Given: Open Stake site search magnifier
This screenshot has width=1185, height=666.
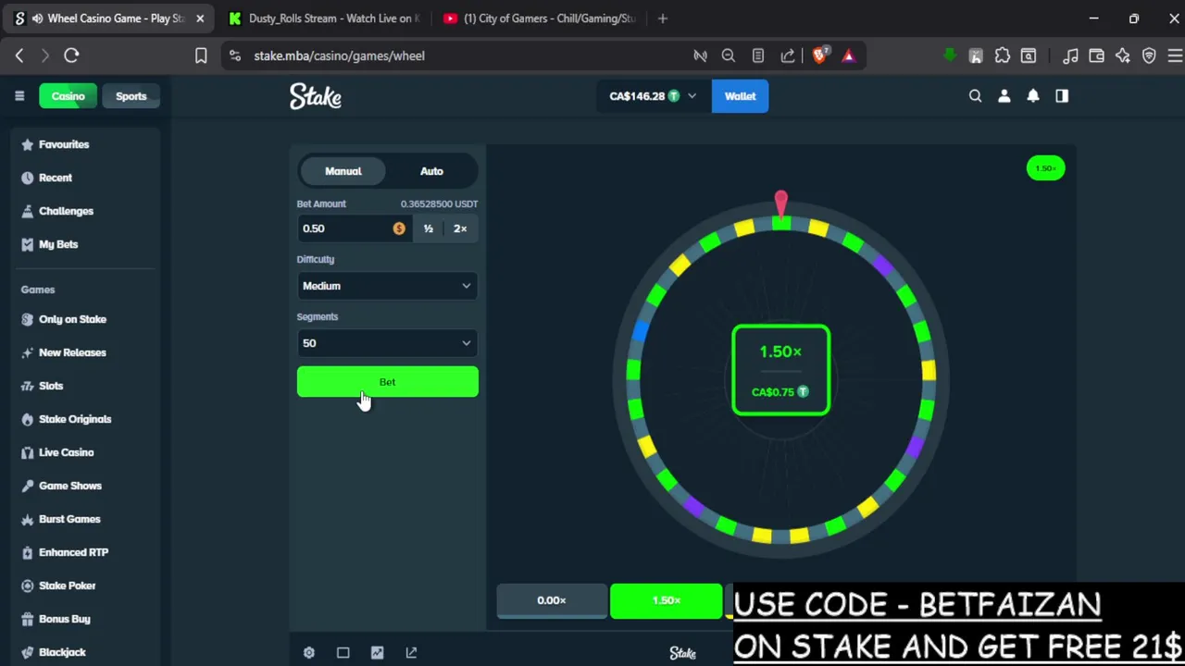Looking at the screenshot, I should pos(975,96).
